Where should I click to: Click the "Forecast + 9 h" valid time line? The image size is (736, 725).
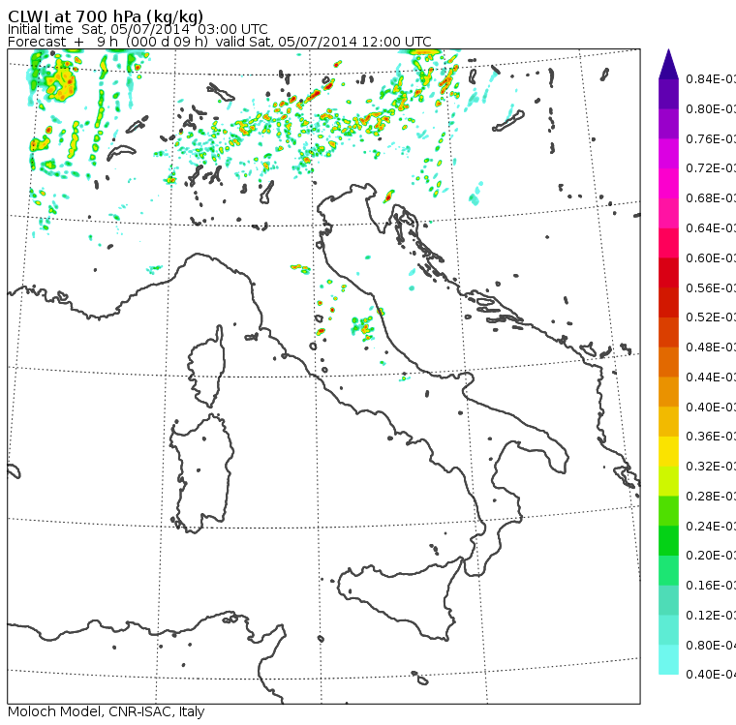pyautogui.click(x=219, y=42)
